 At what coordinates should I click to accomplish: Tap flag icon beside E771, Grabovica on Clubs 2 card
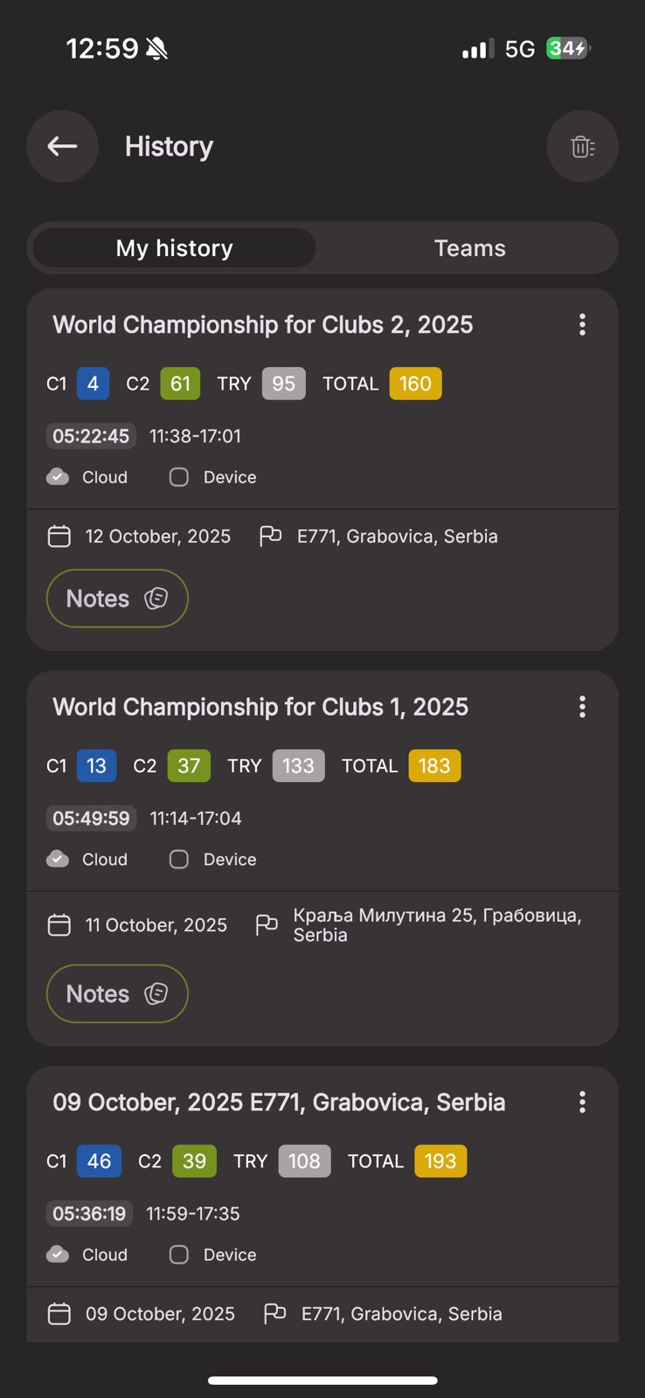click(x=270, y=536)
